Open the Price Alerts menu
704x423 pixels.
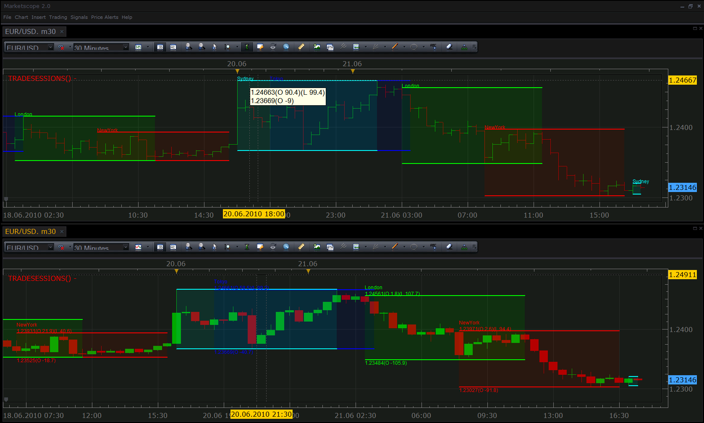(x=105, y=17)
